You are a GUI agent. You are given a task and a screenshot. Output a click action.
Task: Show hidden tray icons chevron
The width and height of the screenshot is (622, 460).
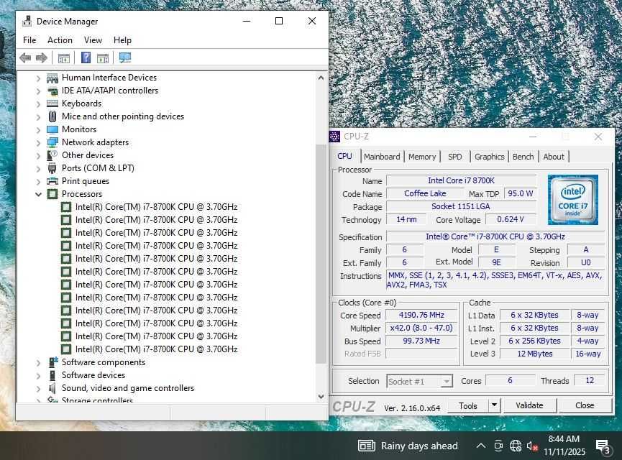coord(481,446)
